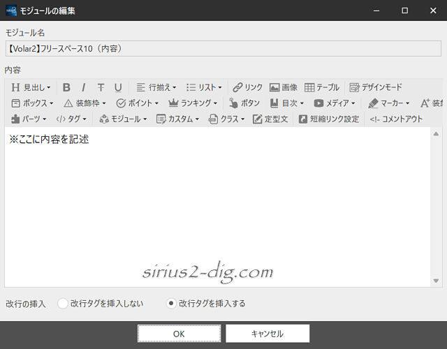The height and width of the screenshot is (349, 447).
Task: Open the メディア media dropdown
Action: [x=335, y=103]
